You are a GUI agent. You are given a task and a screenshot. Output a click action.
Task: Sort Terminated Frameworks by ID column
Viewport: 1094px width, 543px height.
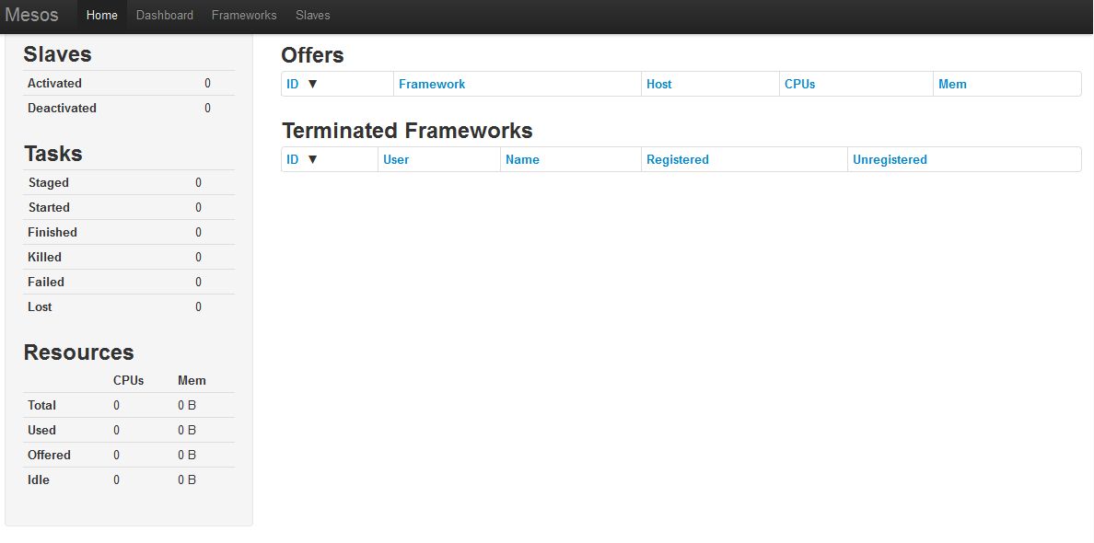coord(292,159)
